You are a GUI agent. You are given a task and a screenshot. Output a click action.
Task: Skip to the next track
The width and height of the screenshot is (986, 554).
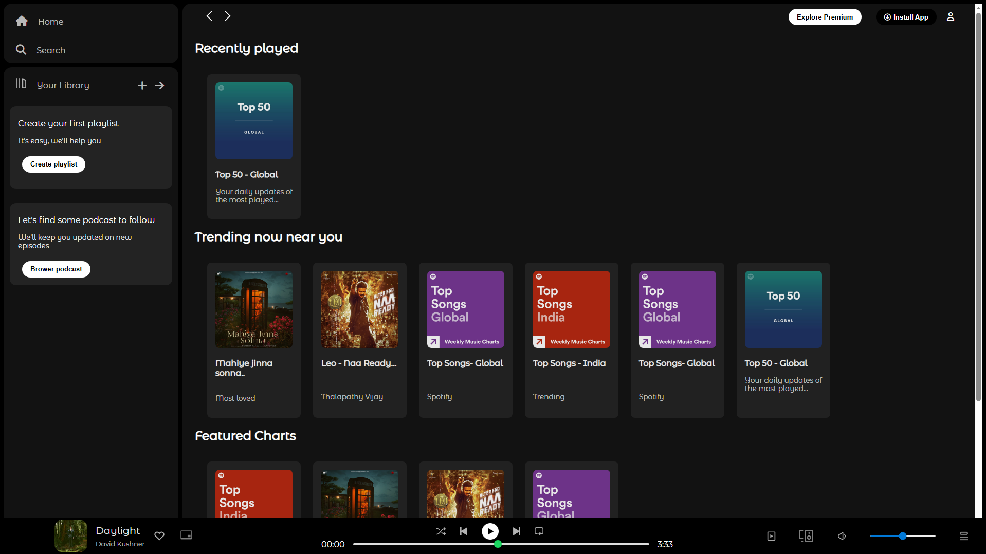tap(517, 531)
